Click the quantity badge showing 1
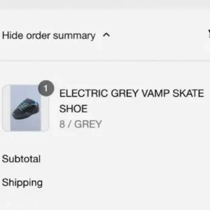210x210 pixels. tap(47, 89)
